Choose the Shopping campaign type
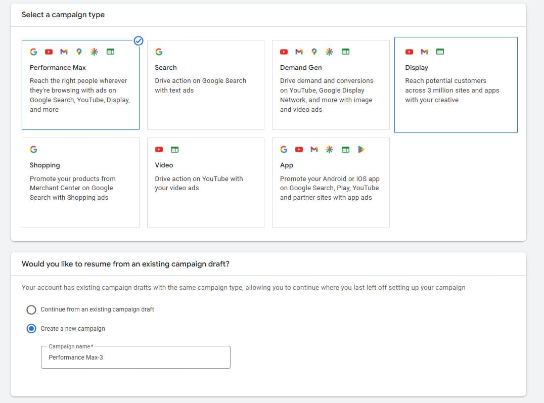The width and height of the screenshot is (544, 403). [x=80, y=183]
